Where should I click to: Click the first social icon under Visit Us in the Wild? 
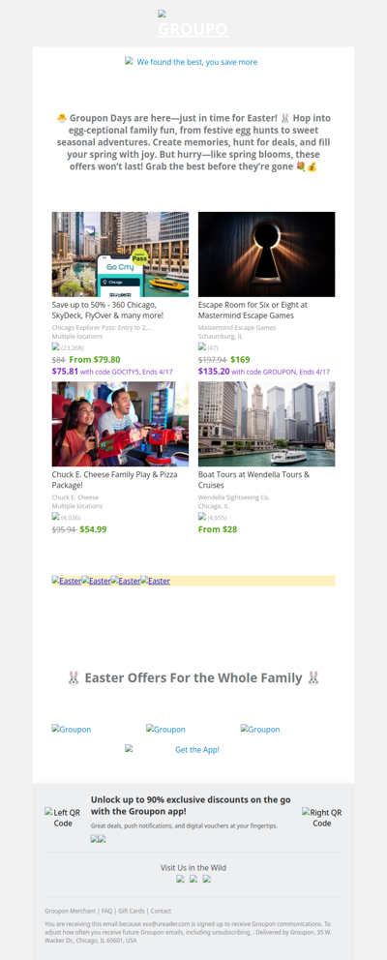point(180,879)
